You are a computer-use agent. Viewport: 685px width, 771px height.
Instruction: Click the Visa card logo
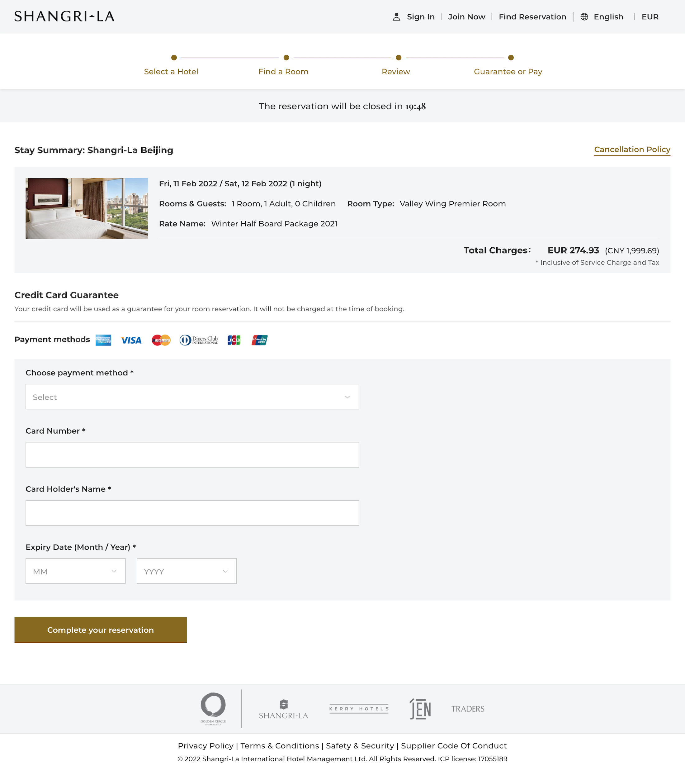(131, 340)
